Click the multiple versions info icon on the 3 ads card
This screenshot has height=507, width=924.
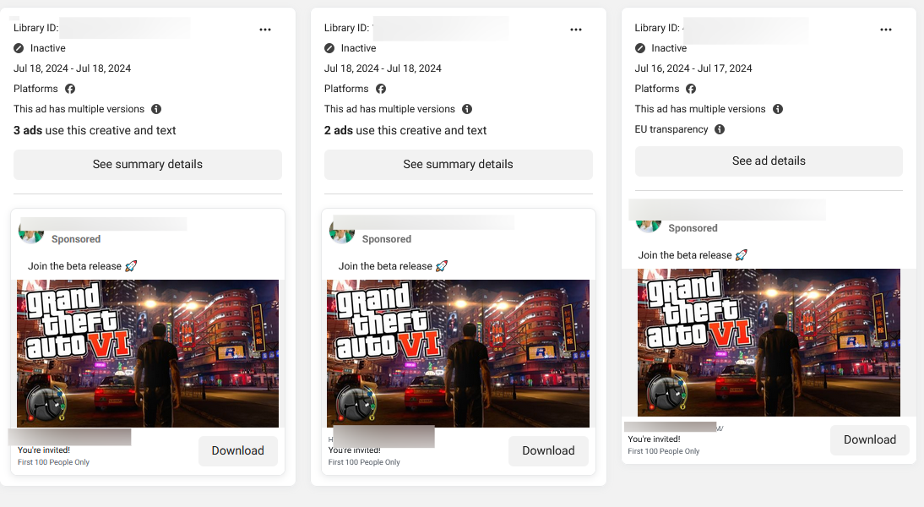(x=156, y=109)
